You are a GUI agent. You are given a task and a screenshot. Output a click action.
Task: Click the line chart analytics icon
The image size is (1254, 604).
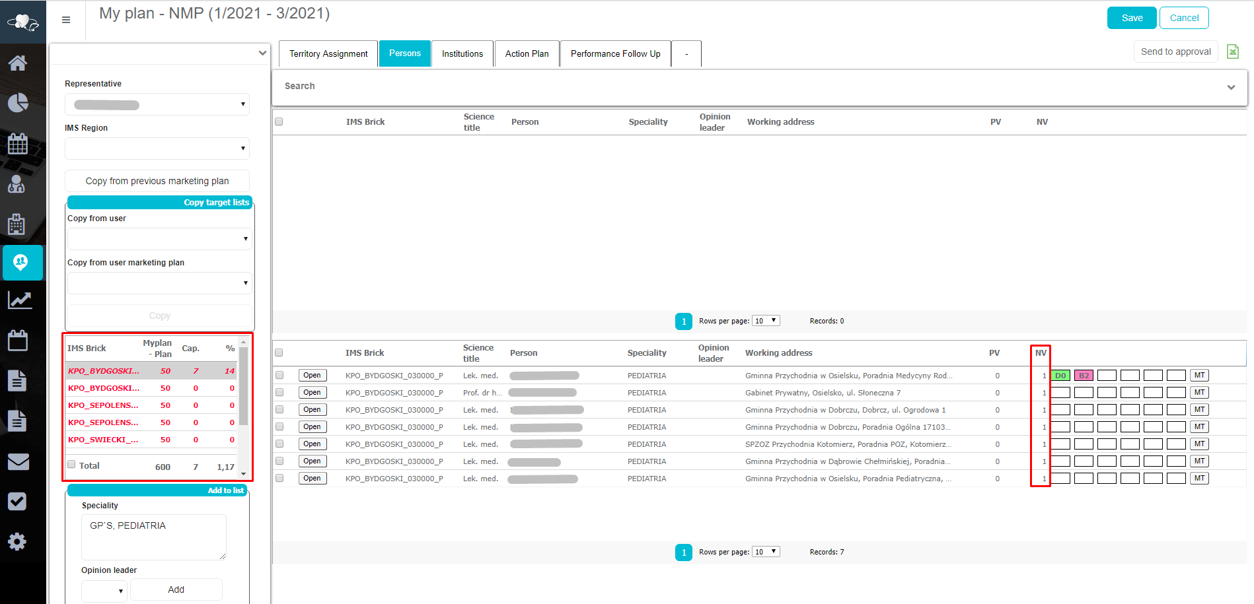click(19, 300)
